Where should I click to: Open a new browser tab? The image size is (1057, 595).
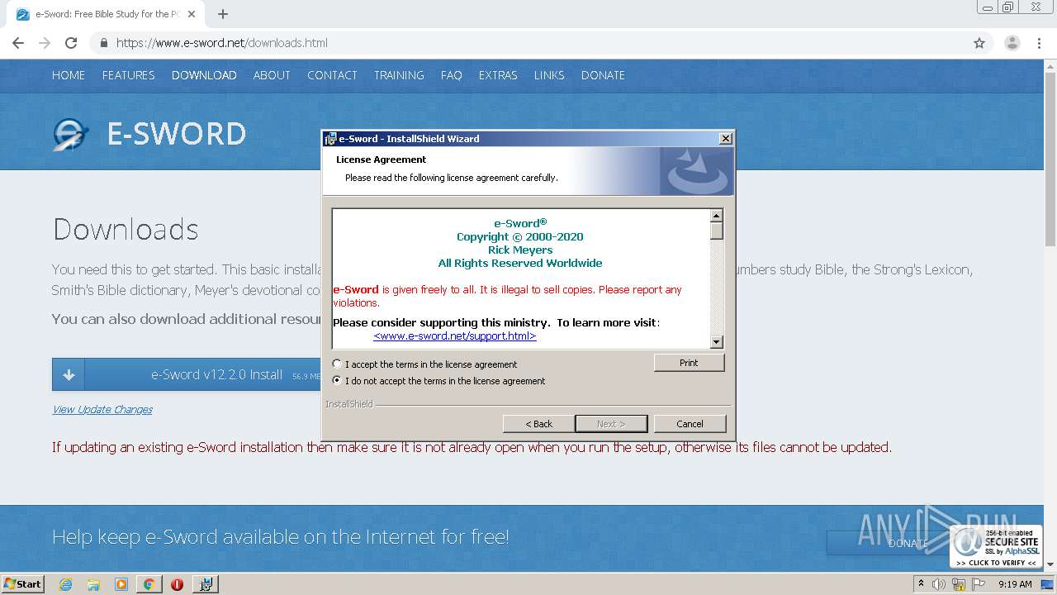click(x=223, y=14)
